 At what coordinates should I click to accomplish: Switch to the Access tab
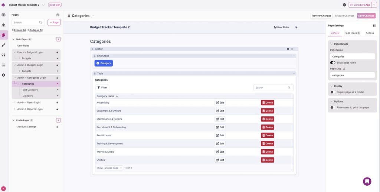point(370,33)
